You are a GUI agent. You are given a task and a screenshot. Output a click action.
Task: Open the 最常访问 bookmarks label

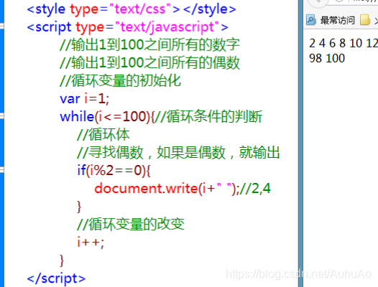338,20
